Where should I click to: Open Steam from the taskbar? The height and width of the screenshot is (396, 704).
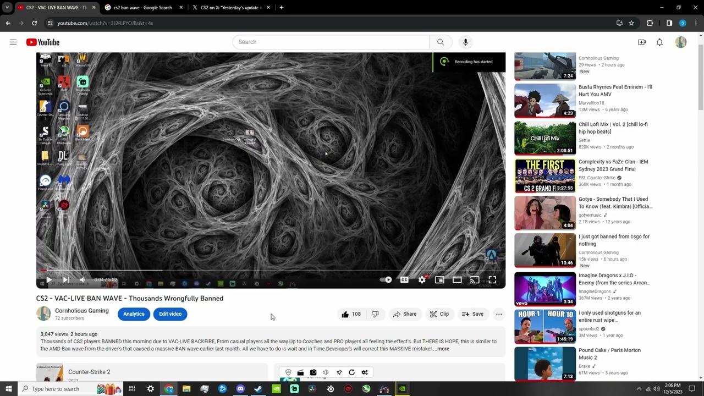tap(258, 389)
